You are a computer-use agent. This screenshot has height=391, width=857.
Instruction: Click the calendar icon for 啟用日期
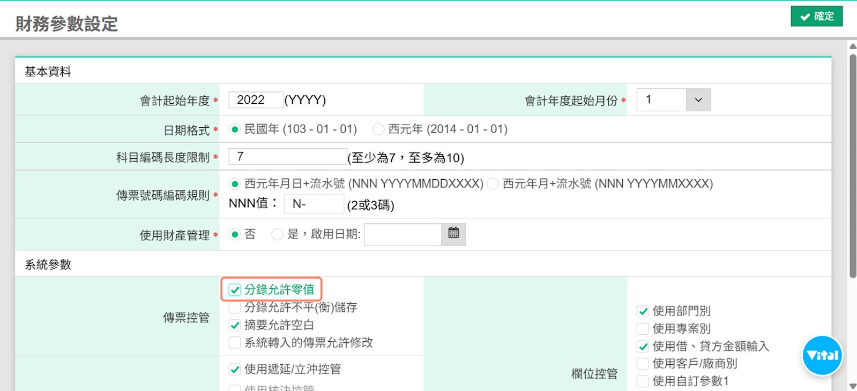click(453, 234)
